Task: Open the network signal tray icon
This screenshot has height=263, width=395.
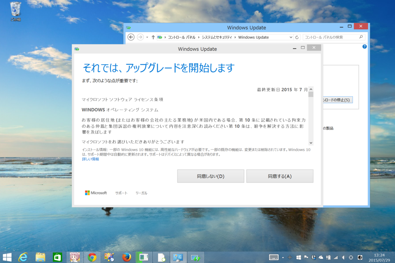Action: (336, 258)
